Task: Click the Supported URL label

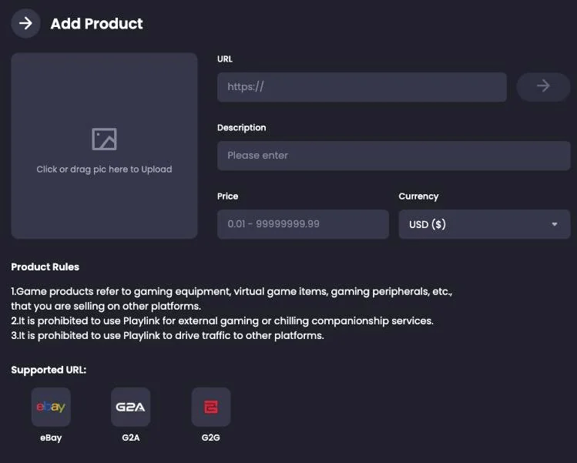Action: [x=49, y=371]
